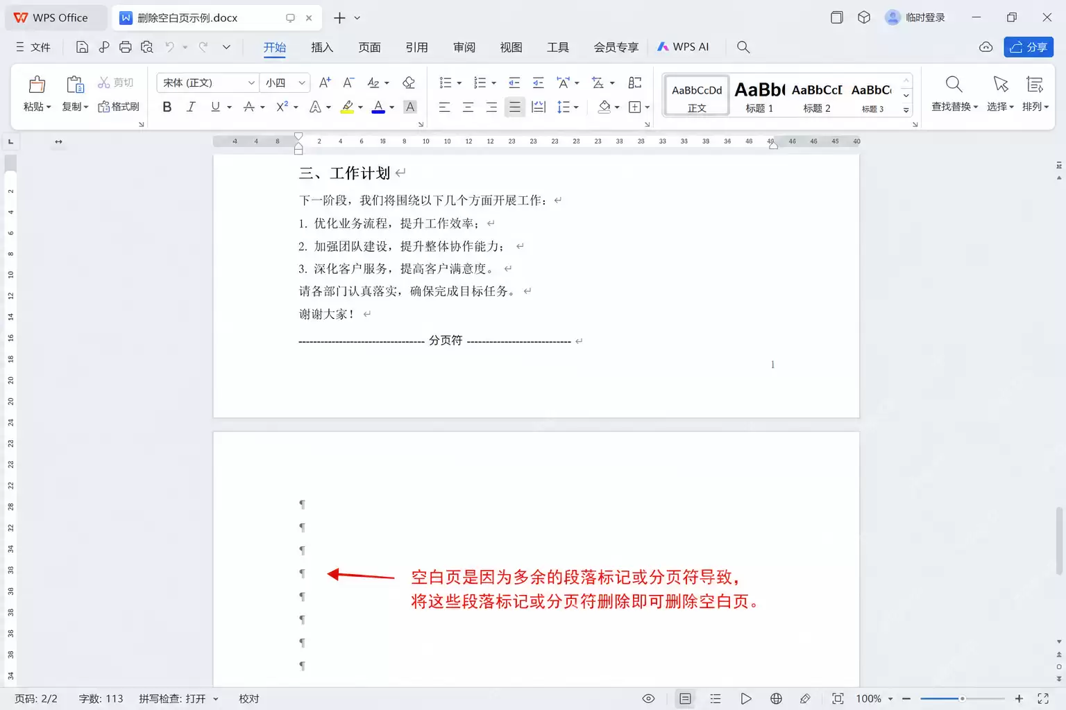Click the Save icon in quick toolbar
1066x710 pixels.
click(x=82, y=47)
